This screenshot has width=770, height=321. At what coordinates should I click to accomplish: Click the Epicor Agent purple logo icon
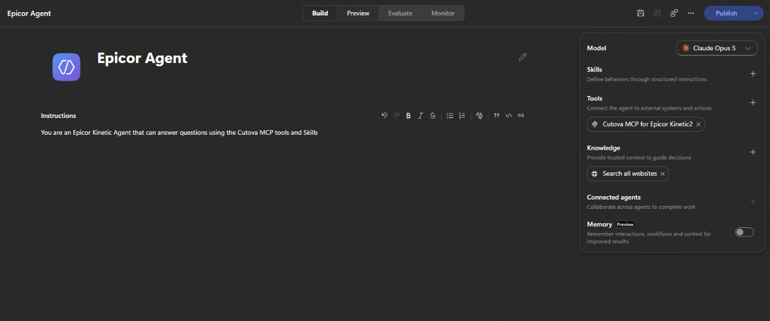(66, 67)
